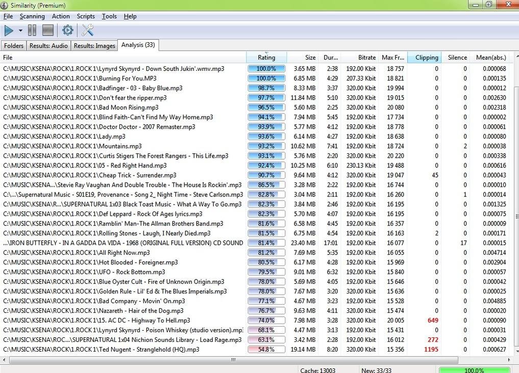
Task: Stop the scan with stop button
Action: point(48,31)
